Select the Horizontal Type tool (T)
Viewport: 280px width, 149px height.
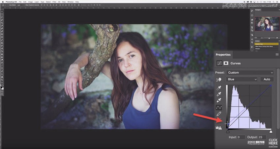coord(2,68)
